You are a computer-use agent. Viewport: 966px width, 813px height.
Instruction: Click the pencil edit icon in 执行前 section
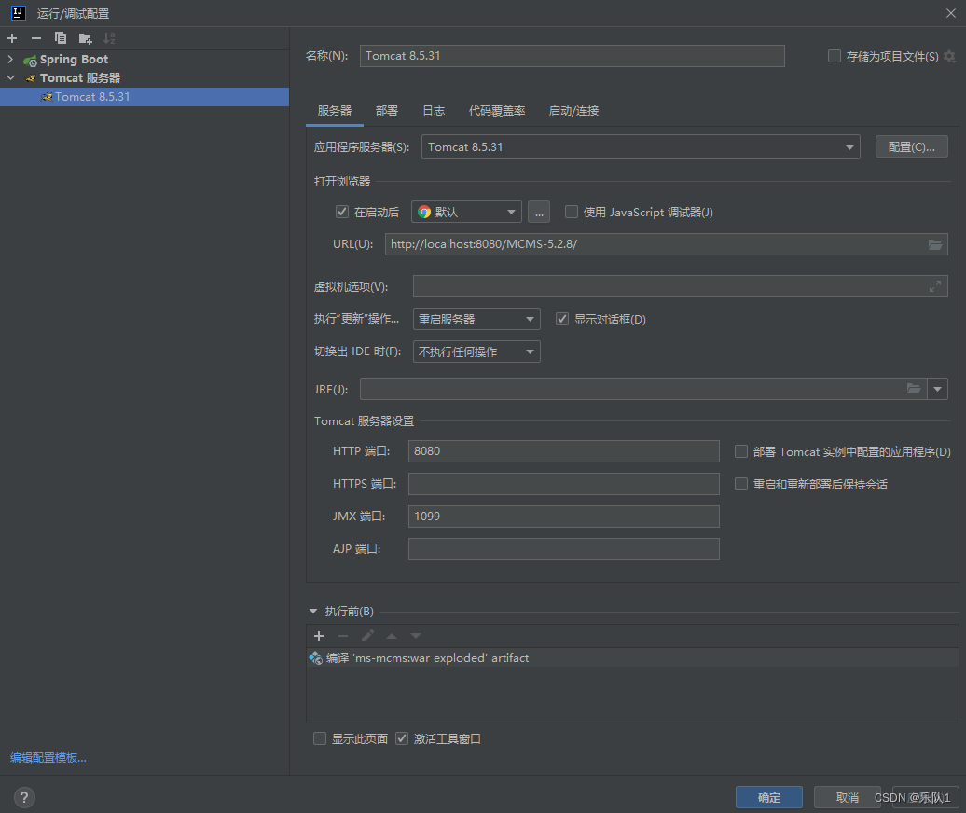[367, 635]
